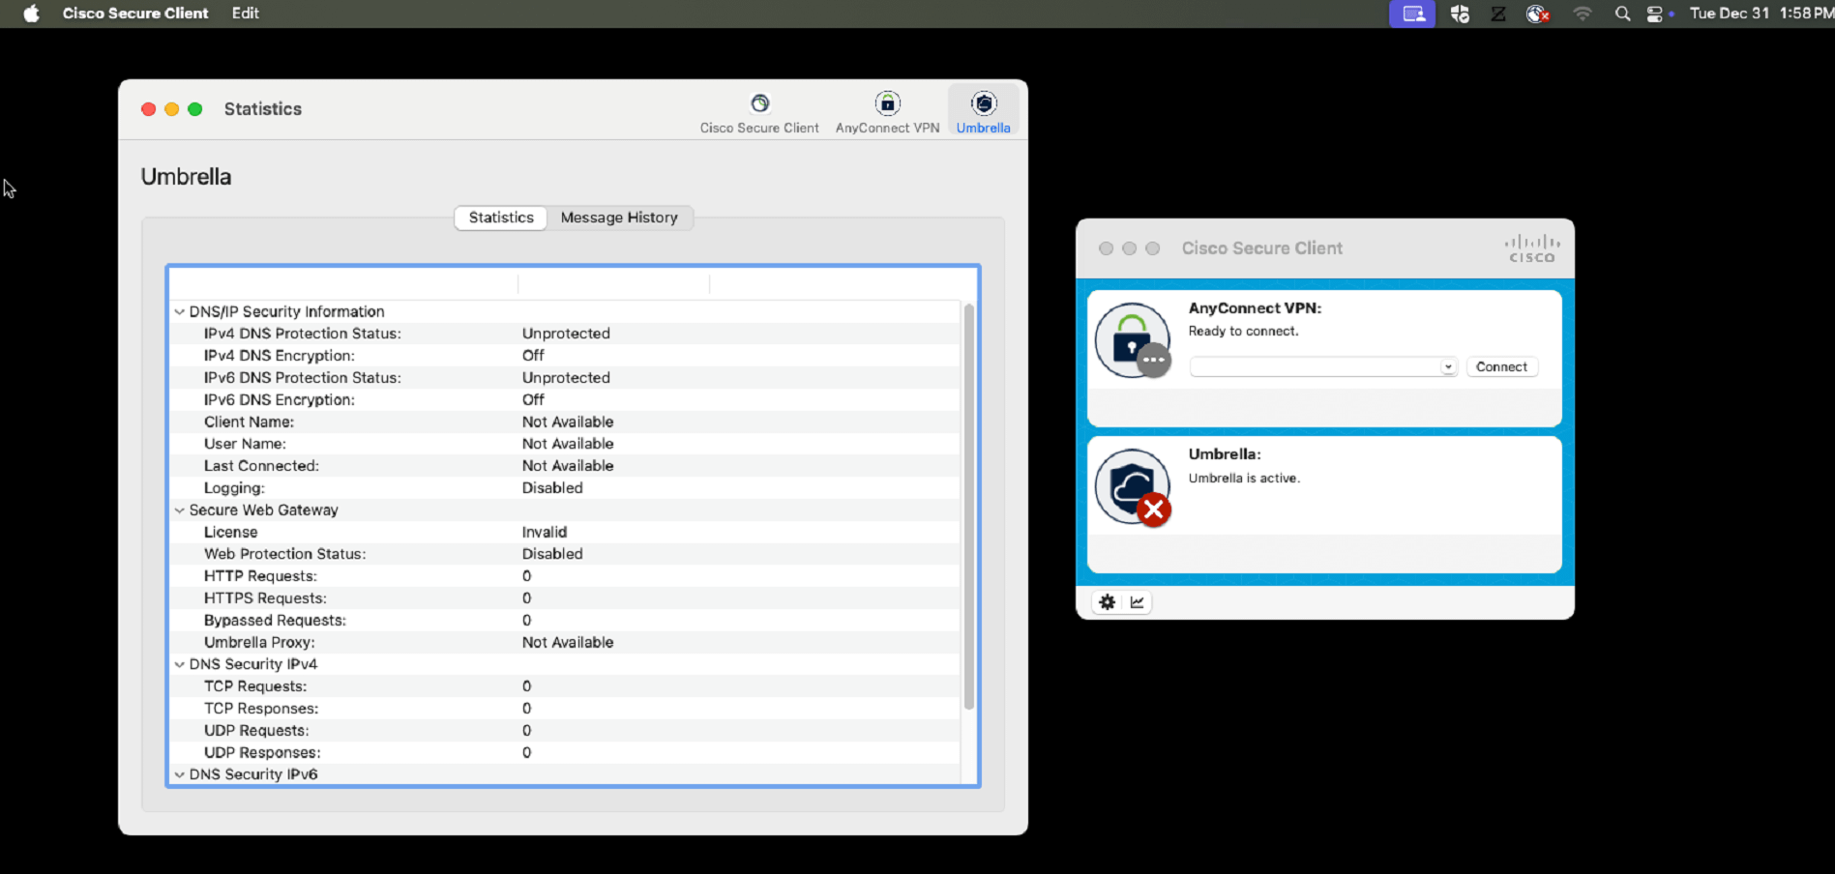Image resolution: width=1835 pixels, height=874 pixels.
Task: Minimize the Statistics window
Action: pos(171,109)
